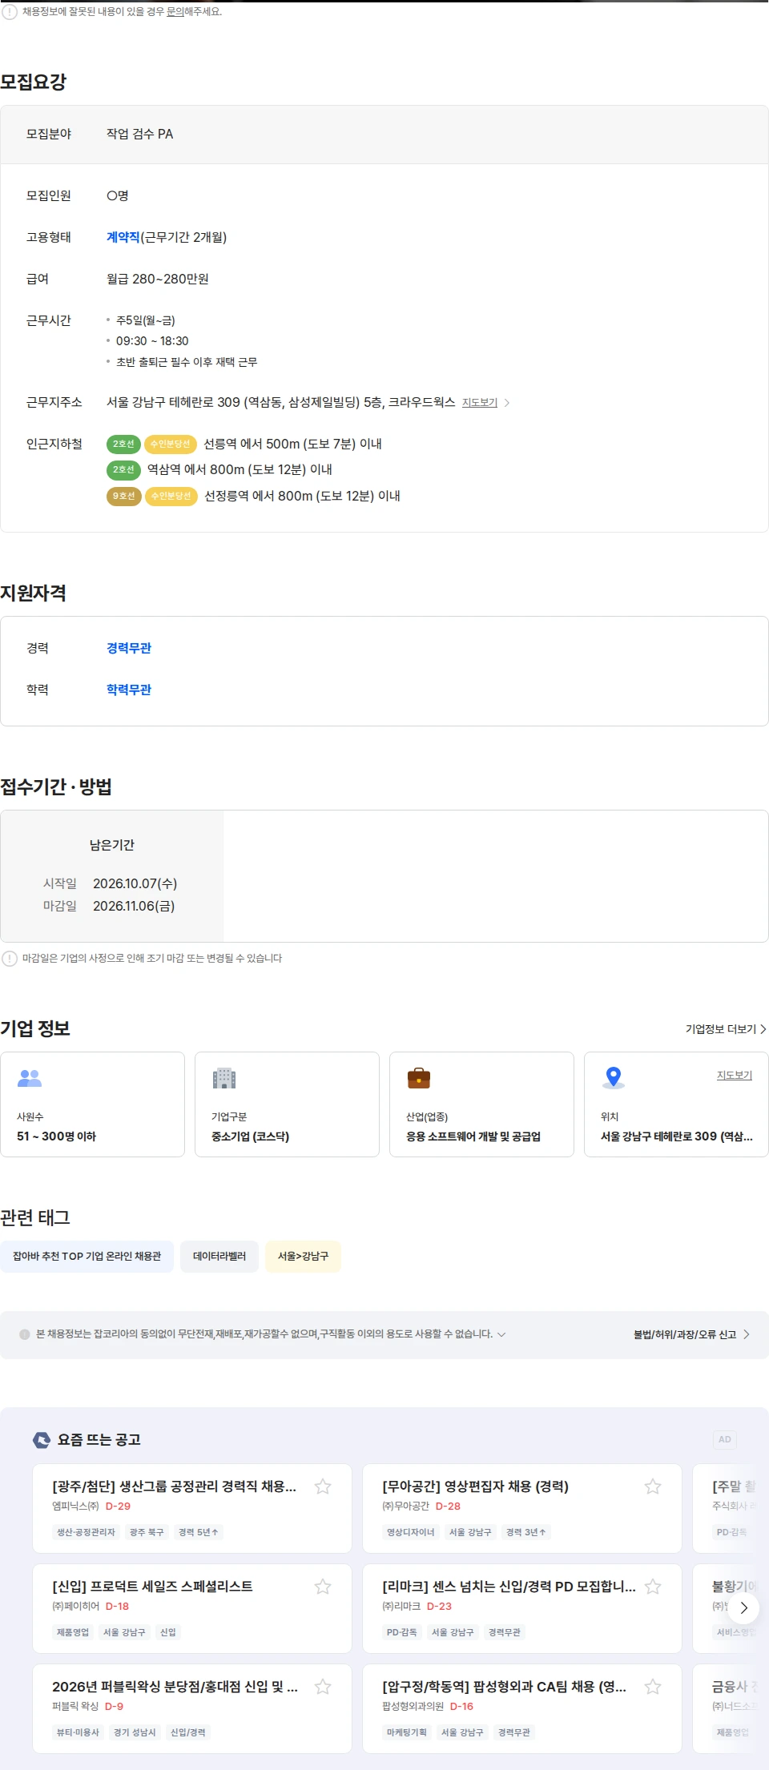Click the 영상디자이너 tag chip

[x=411, y=1532]
